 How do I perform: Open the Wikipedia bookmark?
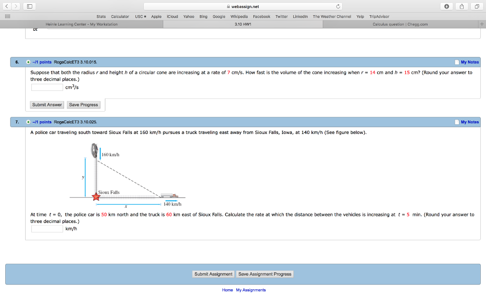239,16
